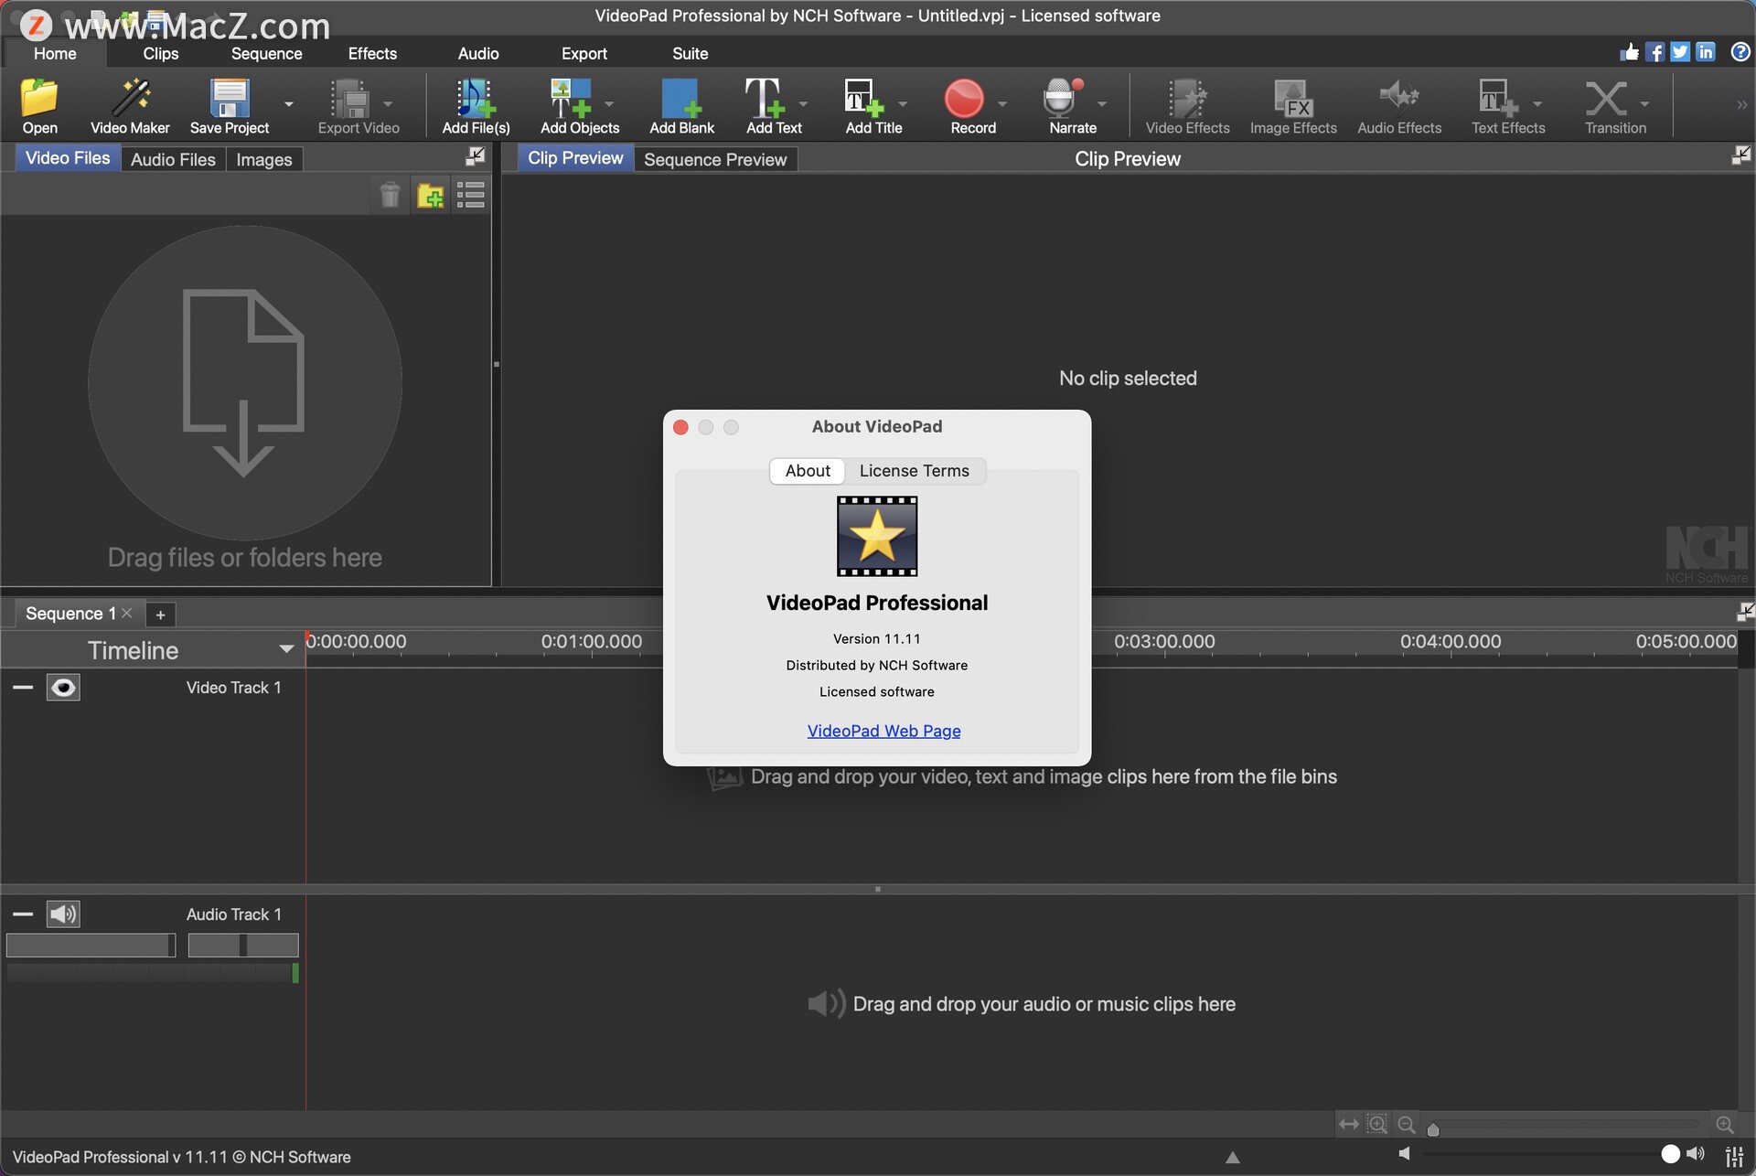
Task: Switch the bin to list view
Action: (471, 195)
